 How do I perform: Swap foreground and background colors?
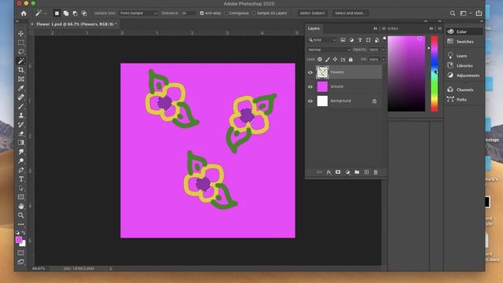24,233
